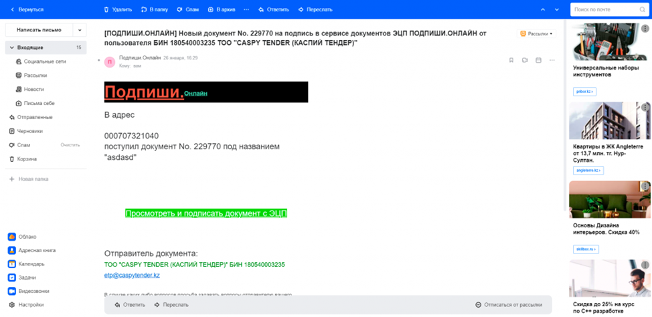Open the pribor.kz ad link
Screen dimensions: 652x317
[x=584, y=92]
